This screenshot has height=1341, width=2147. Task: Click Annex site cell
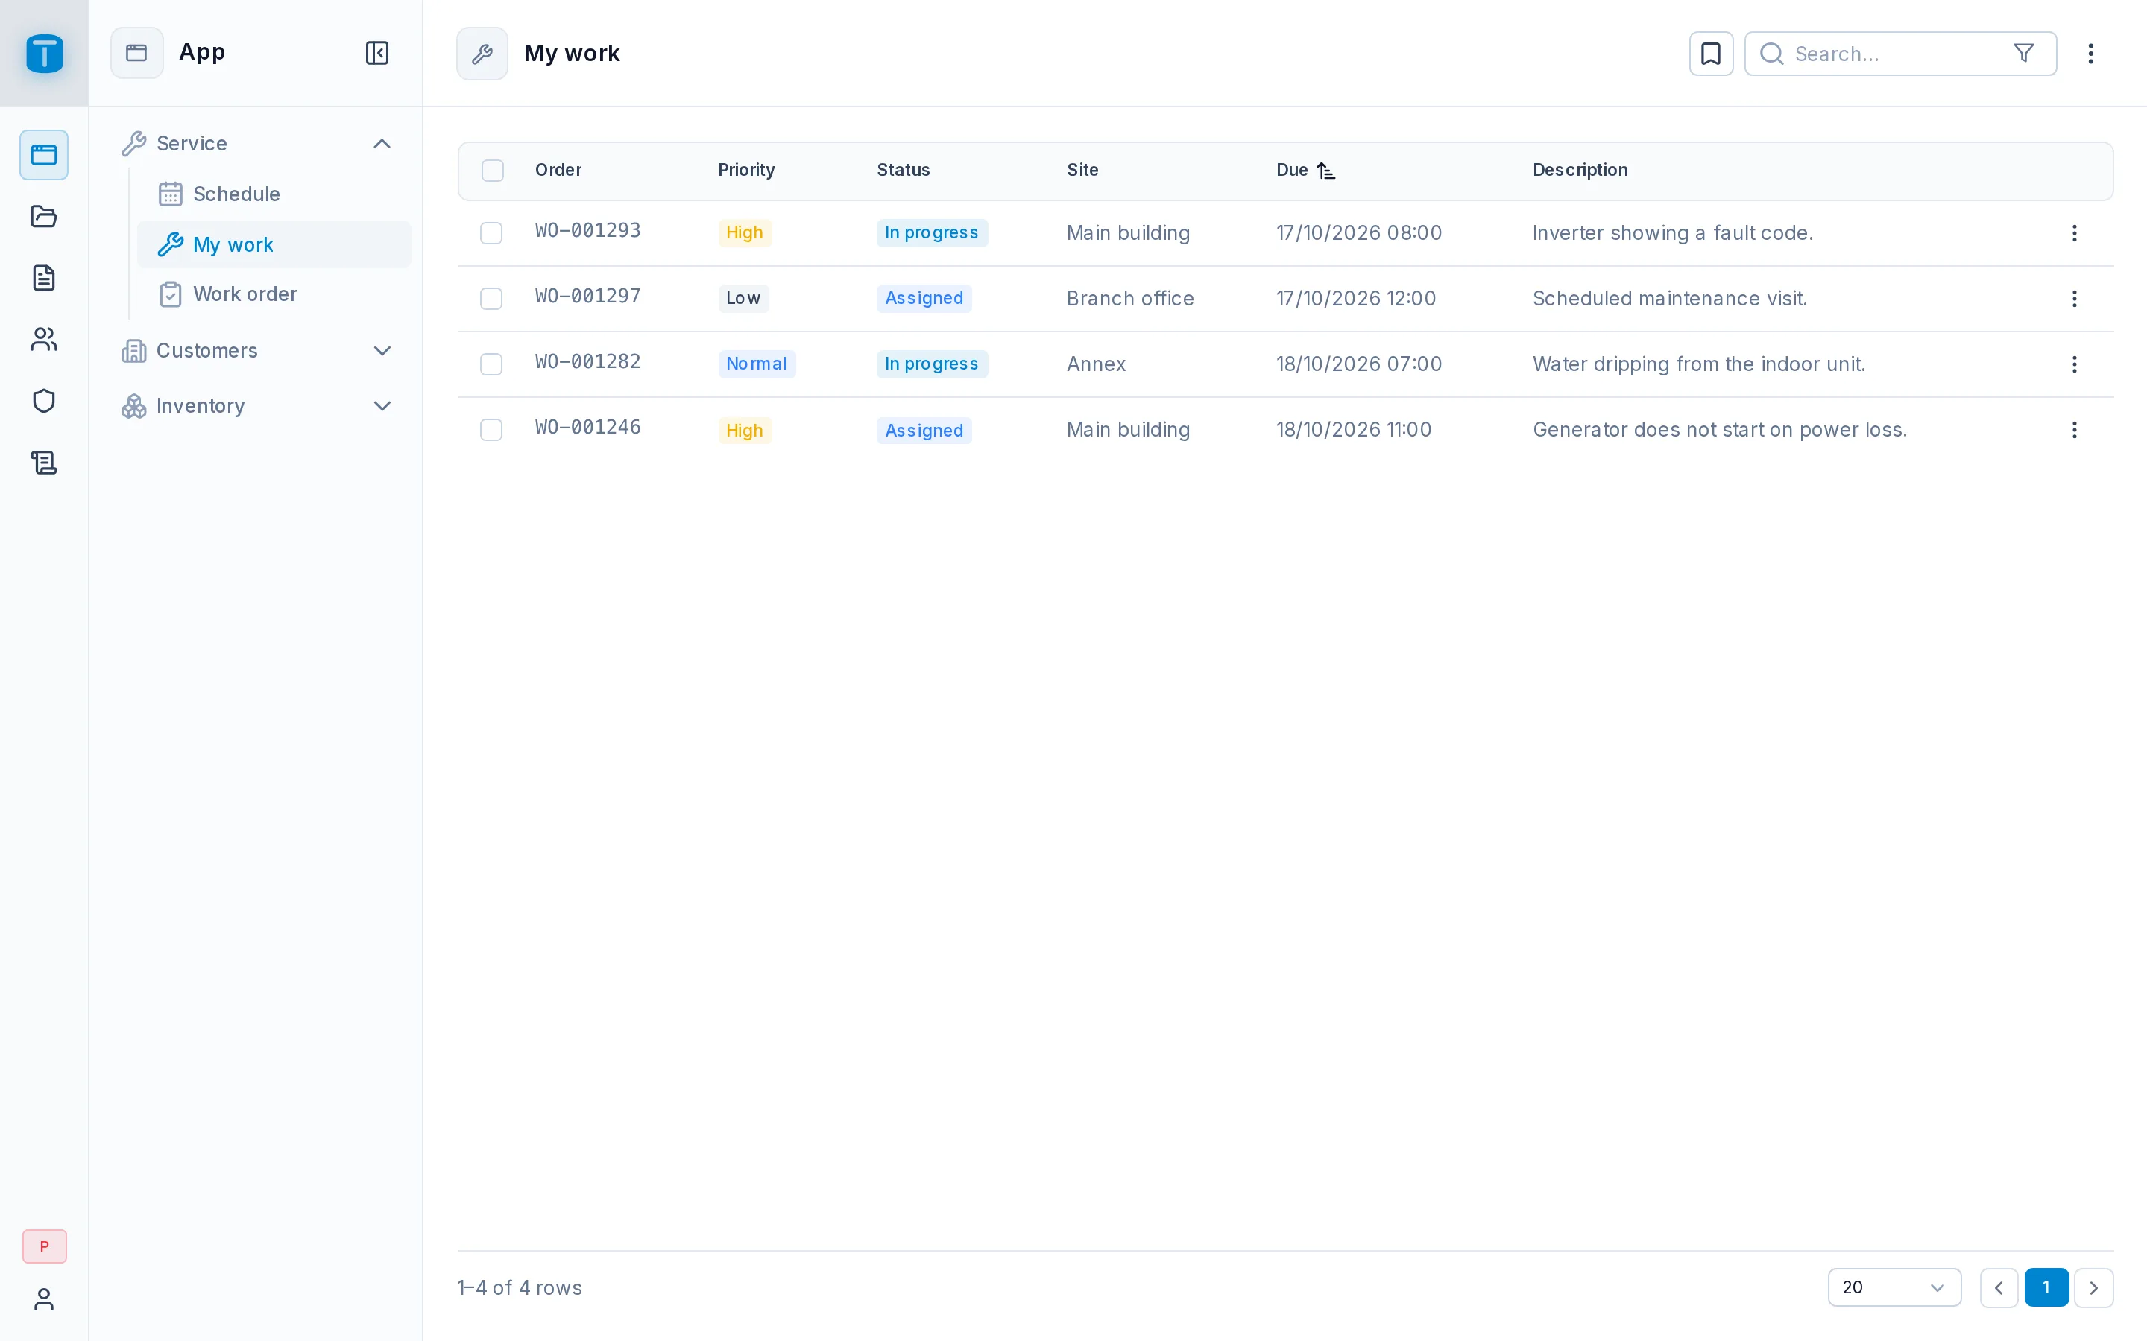pyautogui.click(x=1097, y=364)
